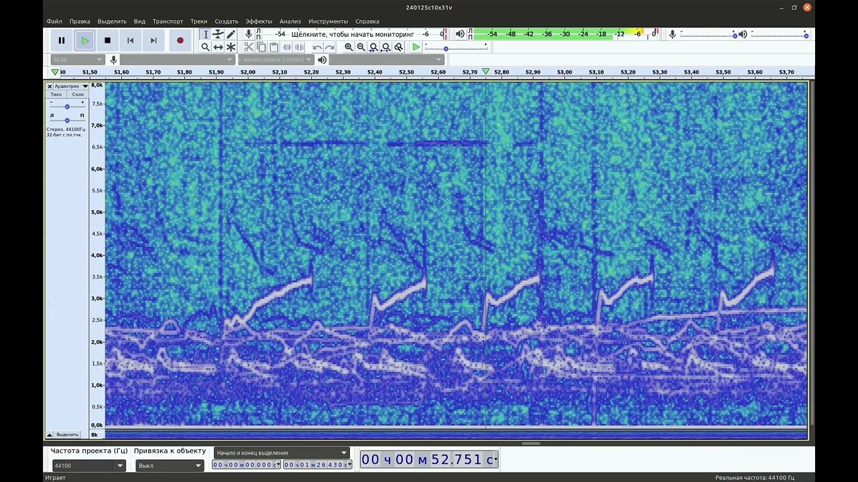Select the Zoom (magnifier) tool

(206, 47)
